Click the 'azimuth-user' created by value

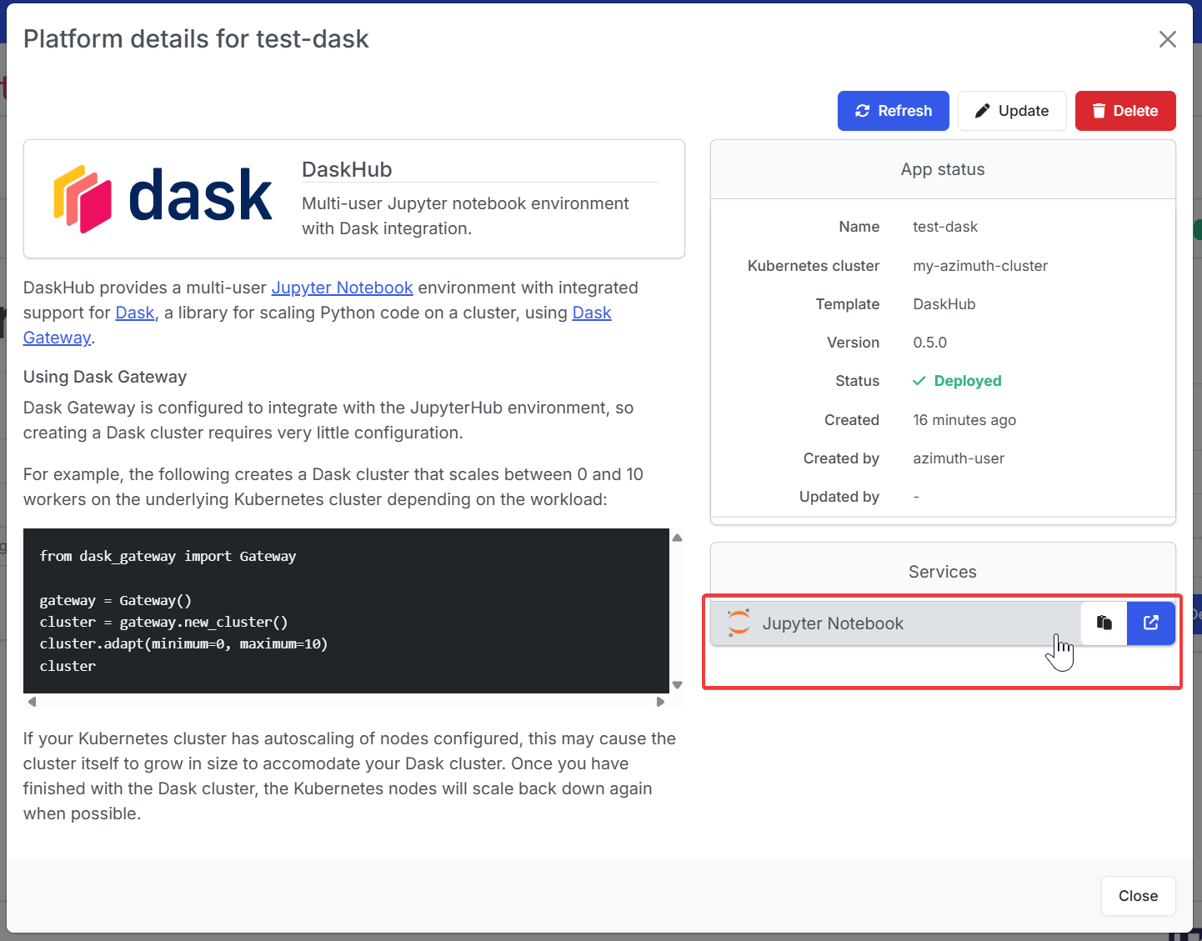pyautogui.click(x=959, y=458)
